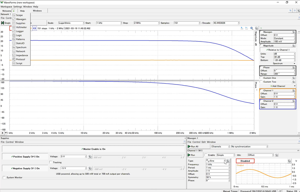Enable the Tracking checkbox in Supplies
This screenshot has height=192, width=300.
(51, 162)
